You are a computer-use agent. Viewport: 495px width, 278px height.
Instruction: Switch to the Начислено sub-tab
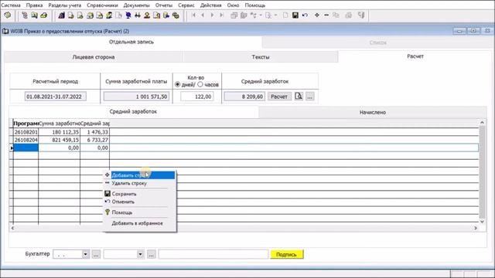(373, 112)
